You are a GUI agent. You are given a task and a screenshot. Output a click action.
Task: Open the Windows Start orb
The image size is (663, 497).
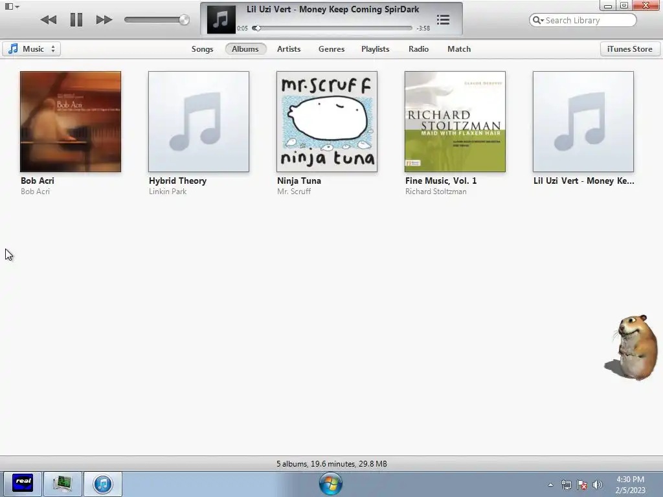pos(331,483)
